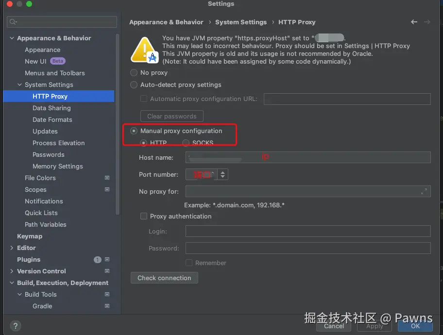443x335 pixels.
Task: Open Menus and Toolbars settings
Action: tap(55, 73)
